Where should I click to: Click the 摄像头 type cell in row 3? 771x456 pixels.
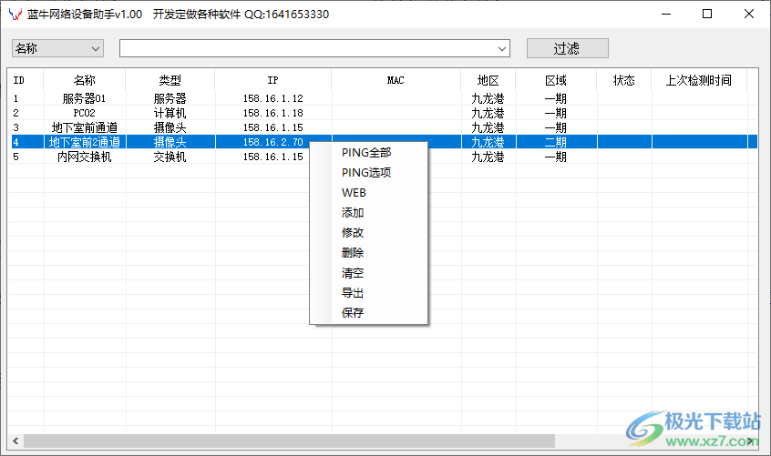pos(170,127)
